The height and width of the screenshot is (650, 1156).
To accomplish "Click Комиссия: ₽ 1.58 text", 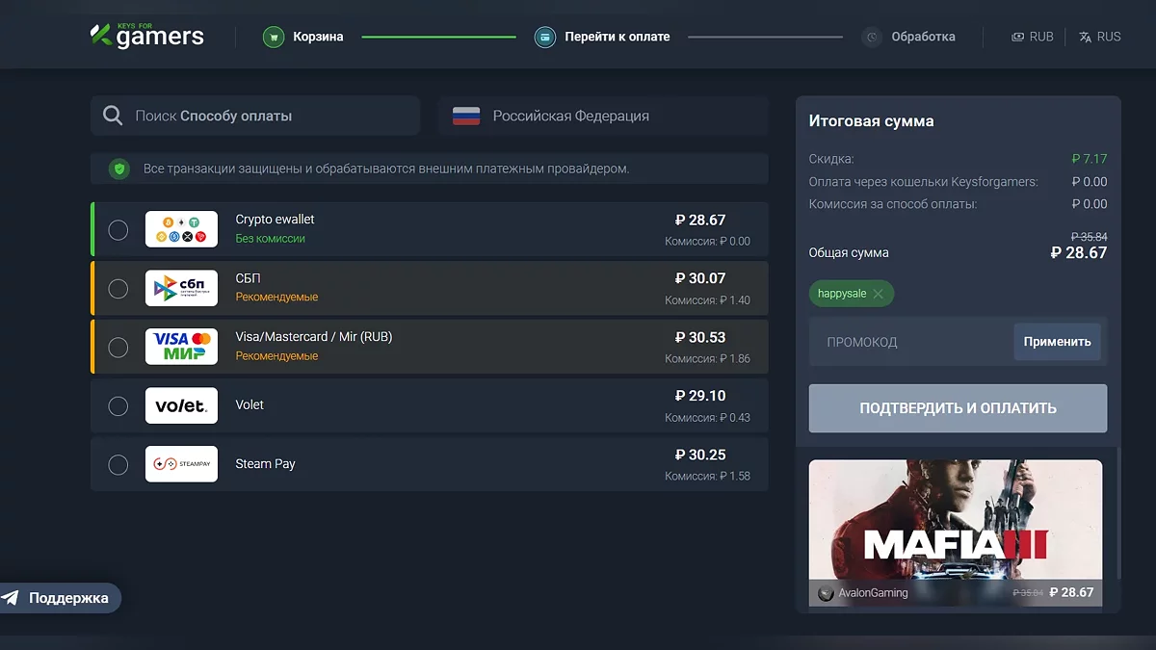I will click(x=707, y=476).
